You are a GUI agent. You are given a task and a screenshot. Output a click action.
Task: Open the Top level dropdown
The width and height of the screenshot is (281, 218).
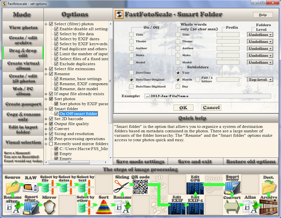tap(260, 79)
